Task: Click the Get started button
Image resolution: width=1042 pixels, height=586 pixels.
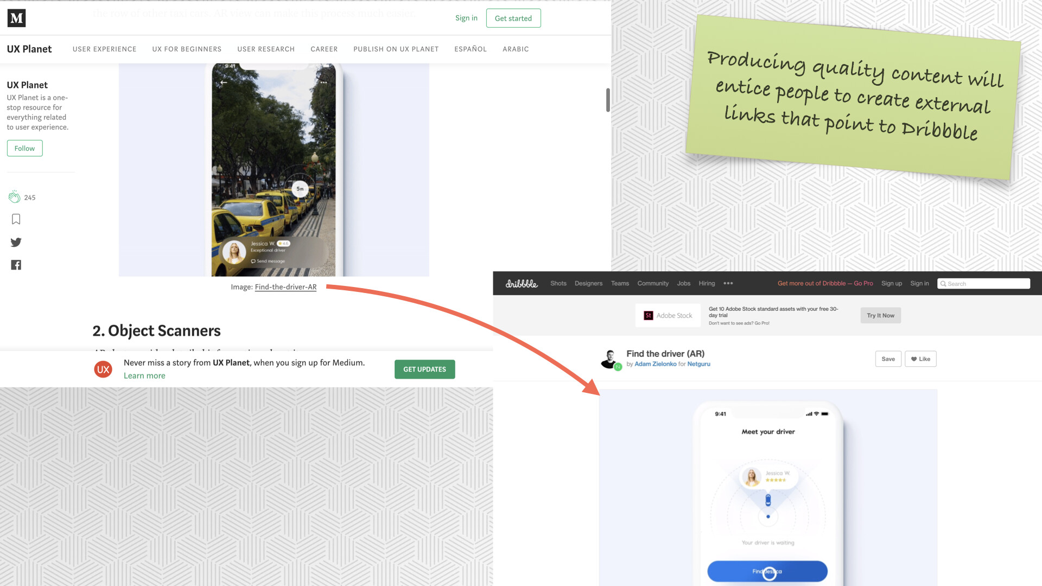Action: point(513,18)
